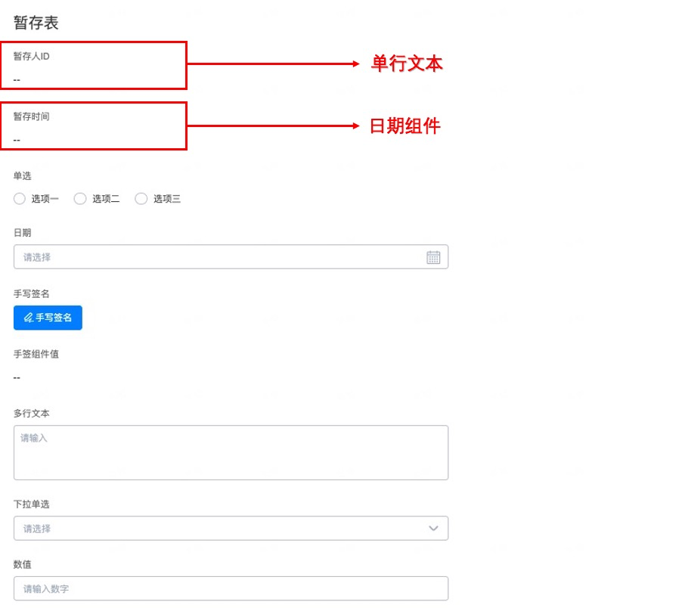Click the 暂存时间 field value
The image size is (679, 611).
click(x=17, y=141)
